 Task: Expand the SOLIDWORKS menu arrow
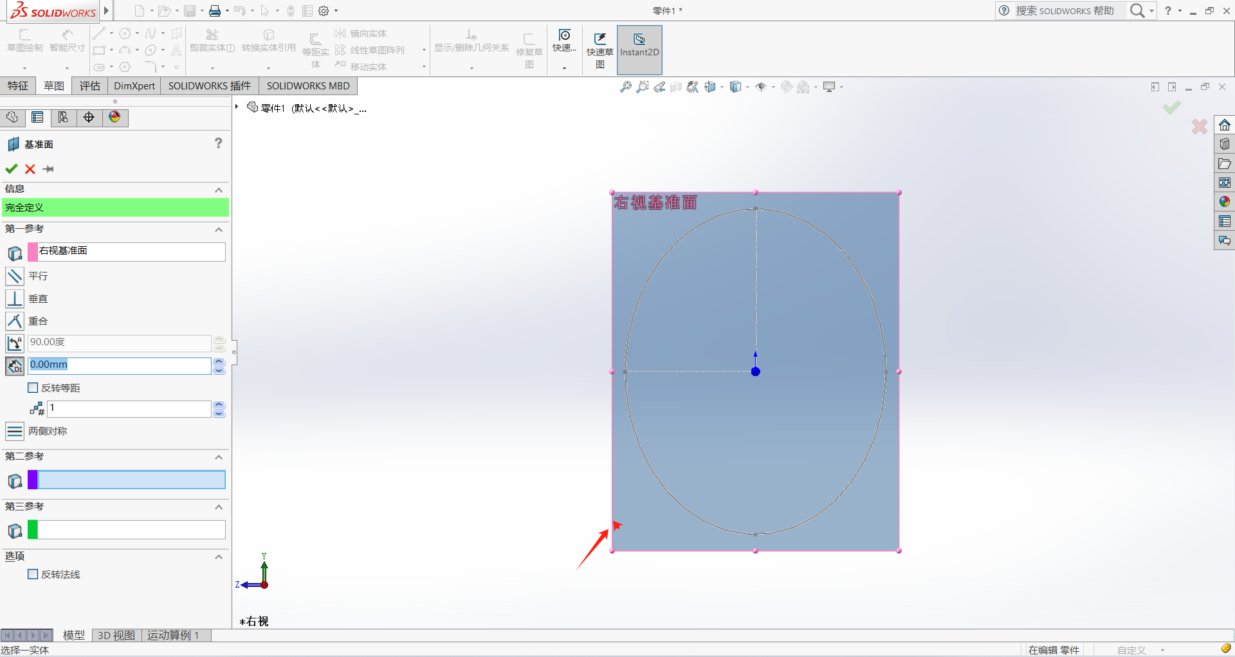coord(107,11)
